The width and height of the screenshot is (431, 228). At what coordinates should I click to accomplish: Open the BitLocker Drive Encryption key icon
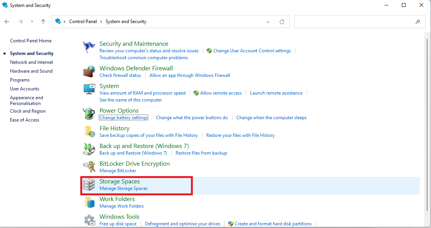click(x=89, y=167)
